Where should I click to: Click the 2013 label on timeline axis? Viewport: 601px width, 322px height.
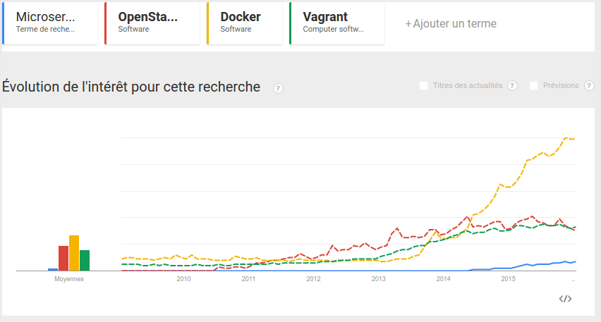379,279
